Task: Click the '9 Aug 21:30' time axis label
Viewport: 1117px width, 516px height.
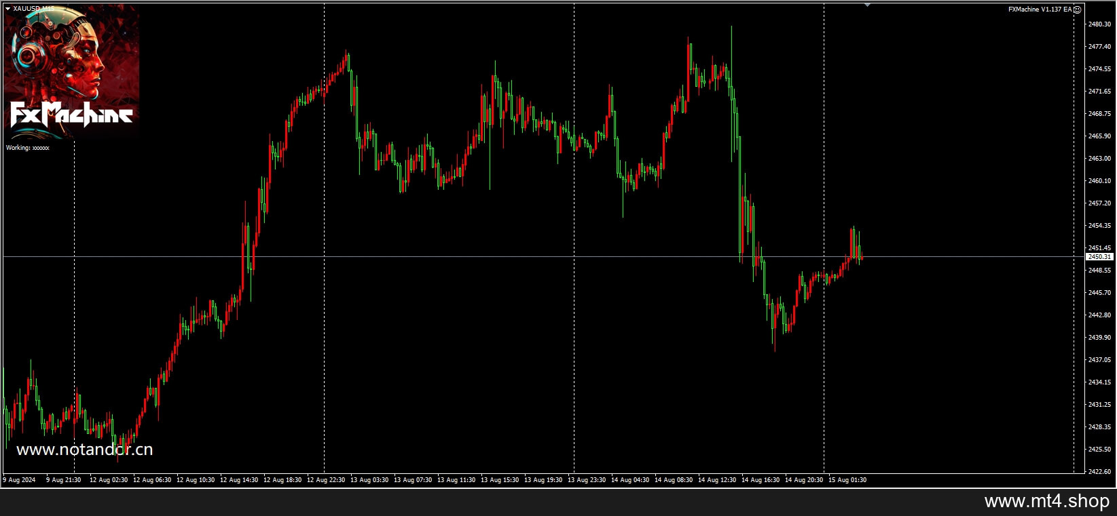Action: point(63,480)
